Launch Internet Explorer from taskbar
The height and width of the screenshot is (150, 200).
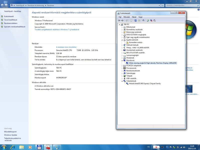(x=13, y=147)
